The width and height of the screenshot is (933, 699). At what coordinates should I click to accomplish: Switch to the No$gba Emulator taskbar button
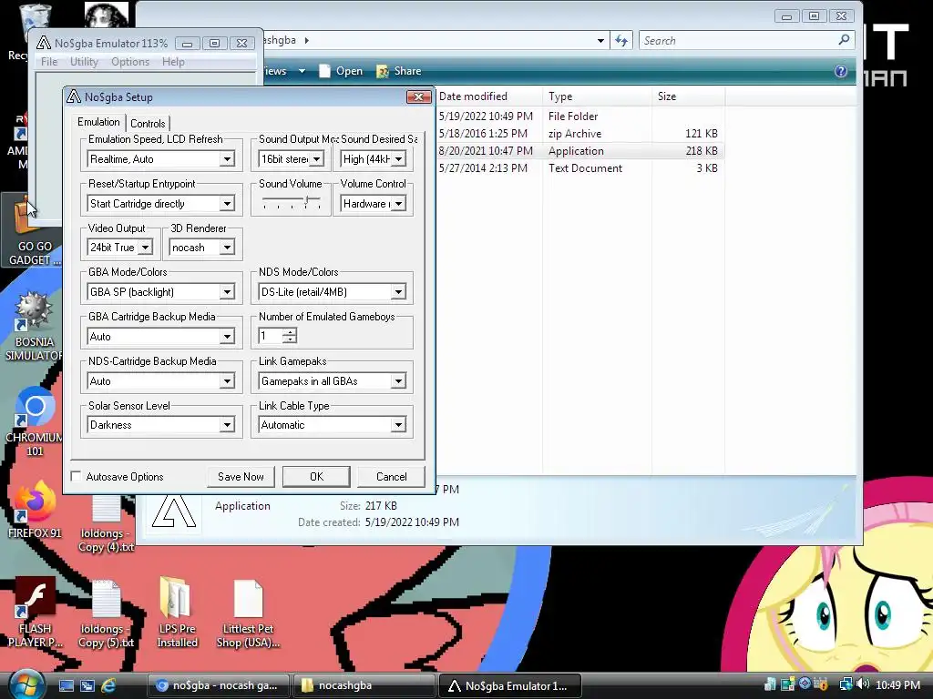click(x=509, y=685)
